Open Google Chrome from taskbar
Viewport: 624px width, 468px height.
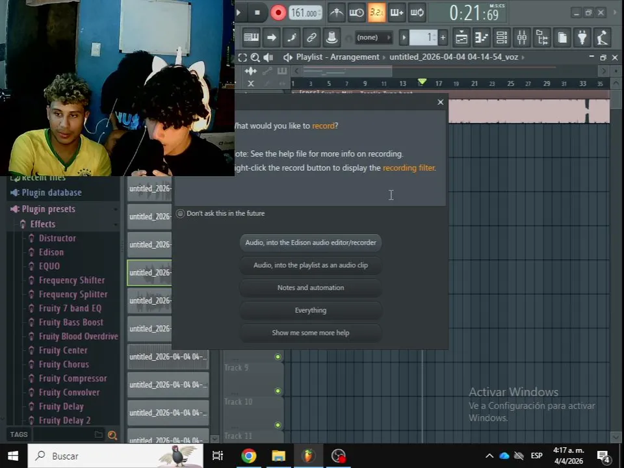pyautogui.click(x=249, y=456)
